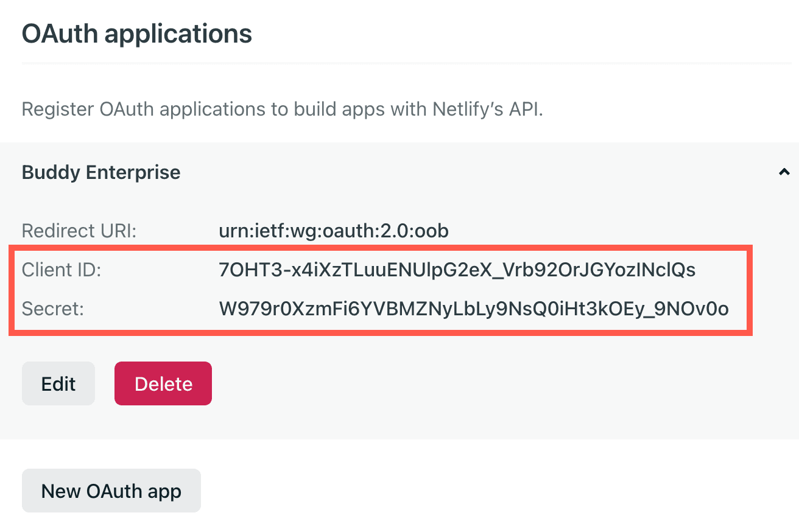Click the Client ID value string

click(457, 270)
